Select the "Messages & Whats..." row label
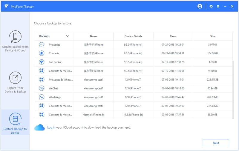239x151 pixels. click(x=61, y=80)
